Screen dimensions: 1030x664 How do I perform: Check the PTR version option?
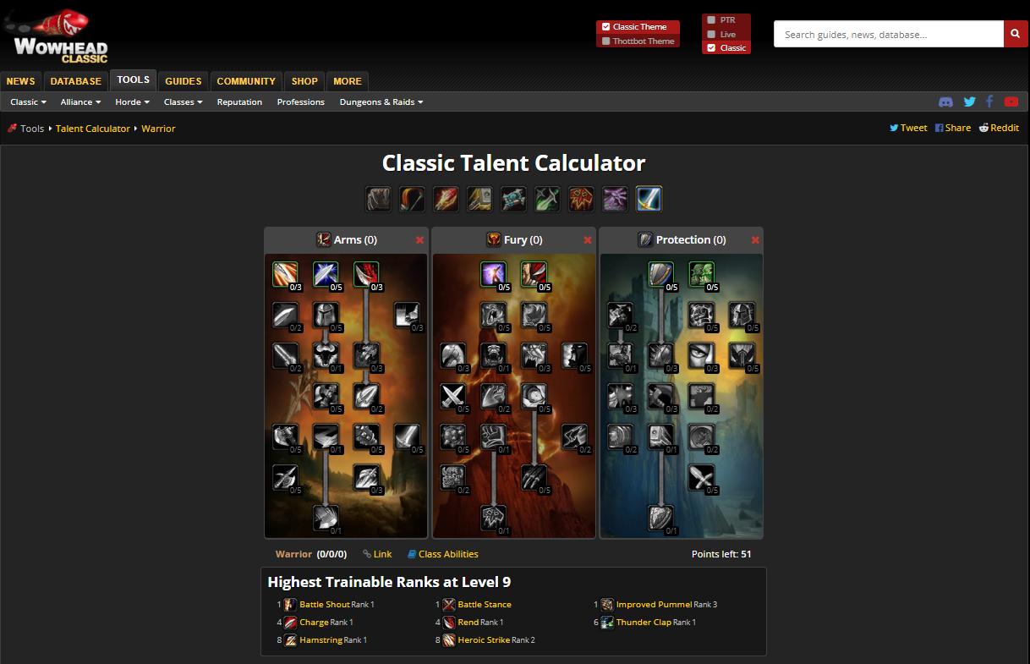click(711, 19)
